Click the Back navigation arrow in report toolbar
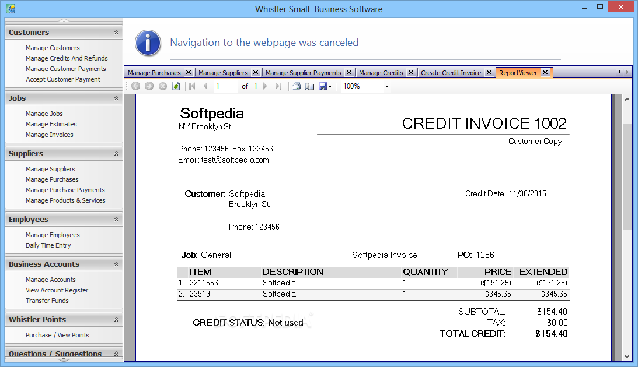This screenshot has width=638, height=367. [136, 86]
